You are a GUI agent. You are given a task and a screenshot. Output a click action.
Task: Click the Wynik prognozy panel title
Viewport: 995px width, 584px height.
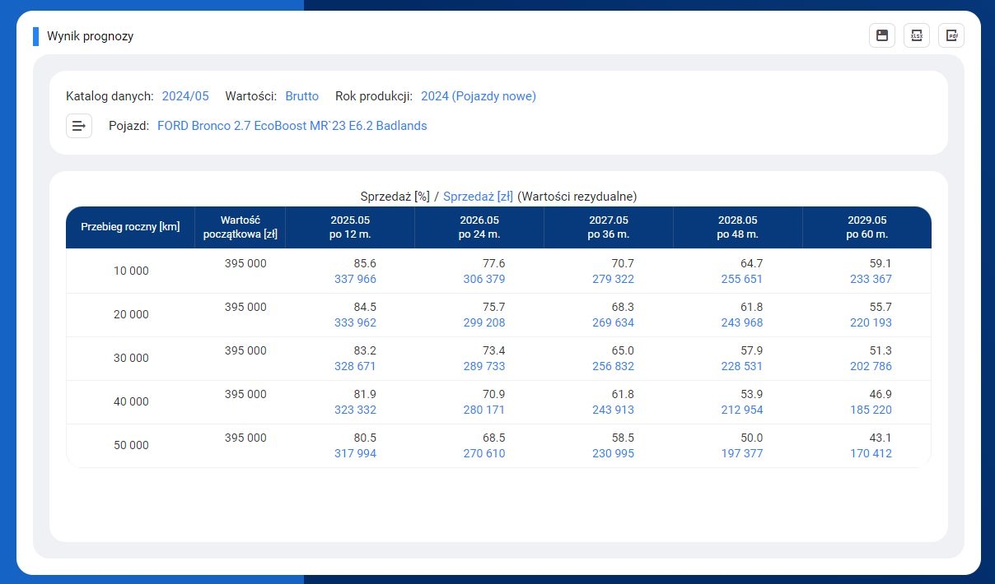(x=91, y=36)
